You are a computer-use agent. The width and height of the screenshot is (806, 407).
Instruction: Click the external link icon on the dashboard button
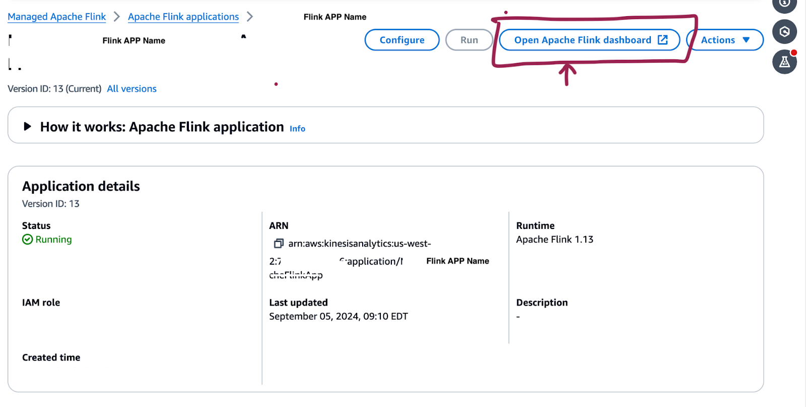(x=663, y=40)
